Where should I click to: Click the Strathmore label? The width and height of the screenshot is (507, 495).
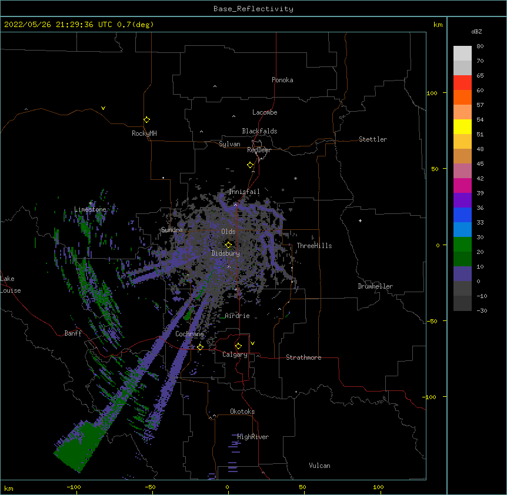pyautogui.click(x=303, y=357)
